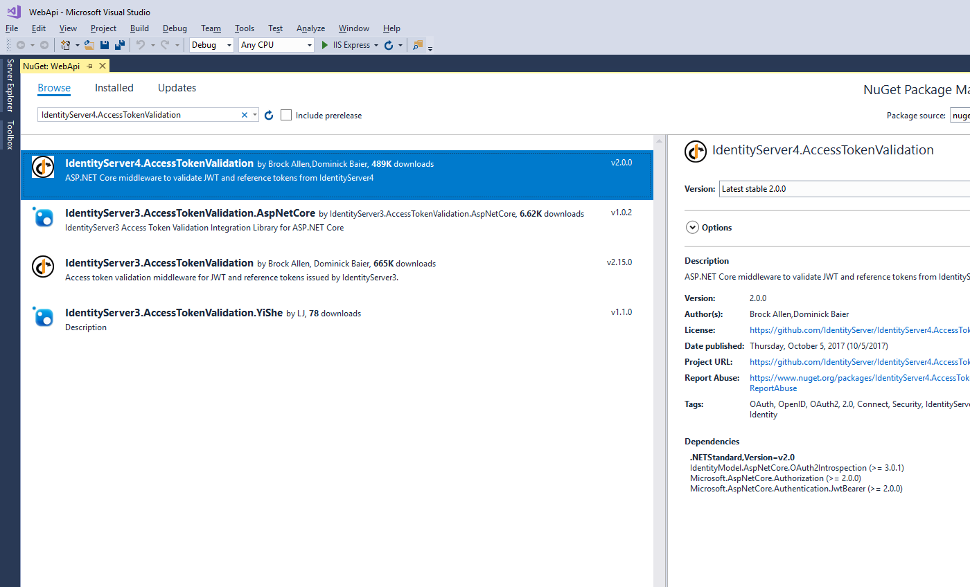Open the Toolbox side panel
970x587 pixels.
click(x=10, y=135)
